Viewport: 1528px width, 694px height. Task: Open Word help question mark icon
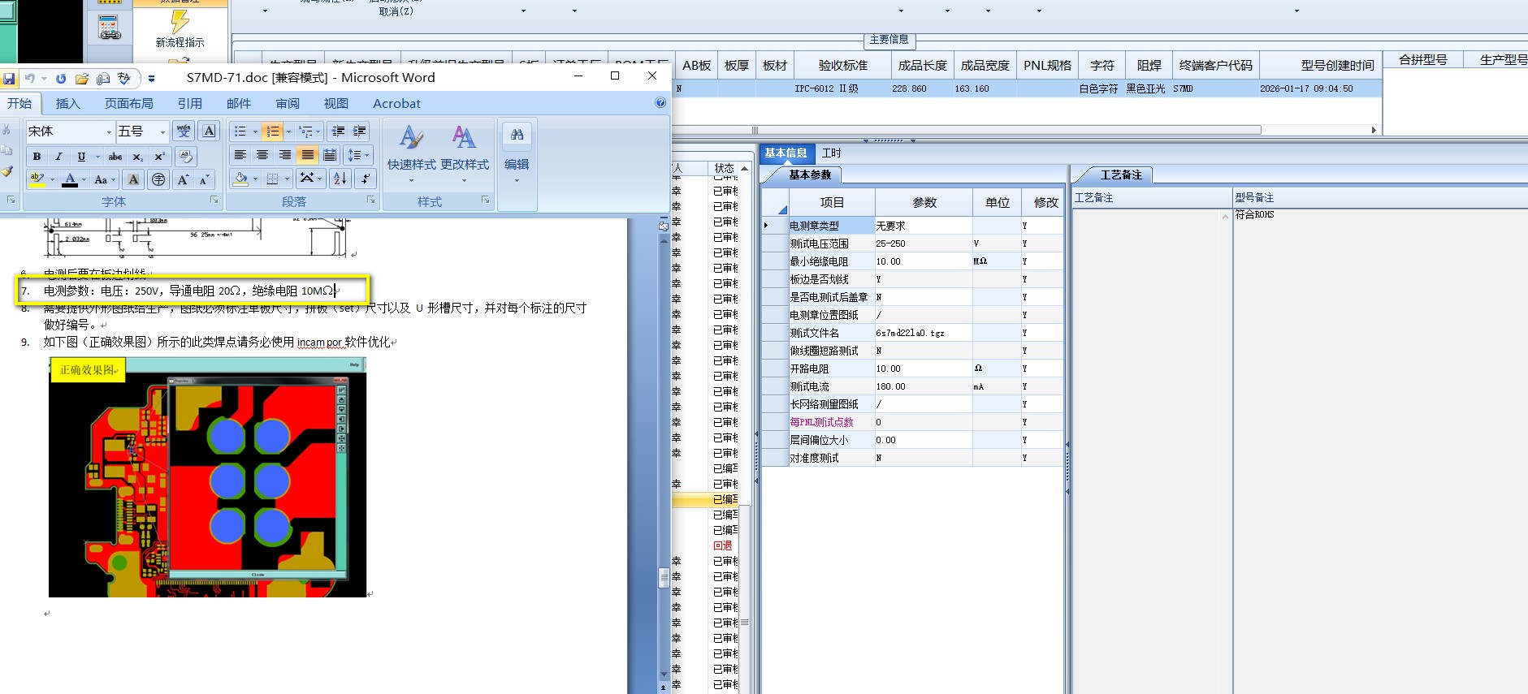click(x=660, y=102)
